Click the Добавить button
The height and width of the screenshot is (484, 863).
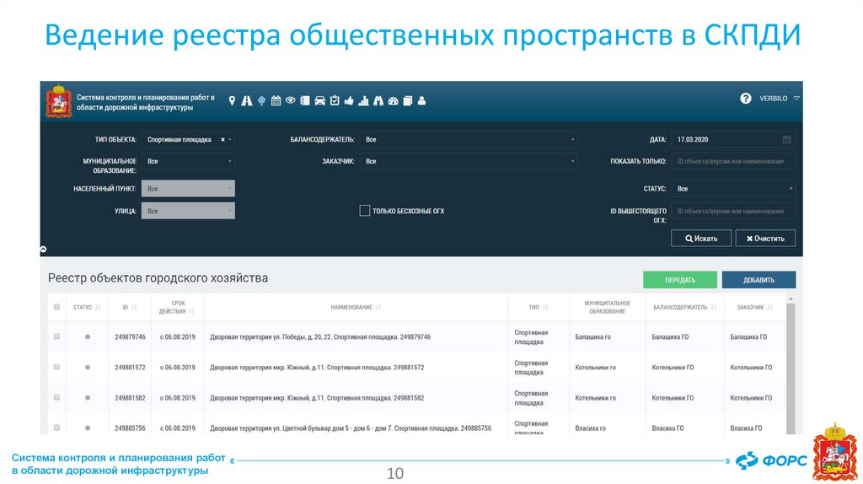coord(759,280)
